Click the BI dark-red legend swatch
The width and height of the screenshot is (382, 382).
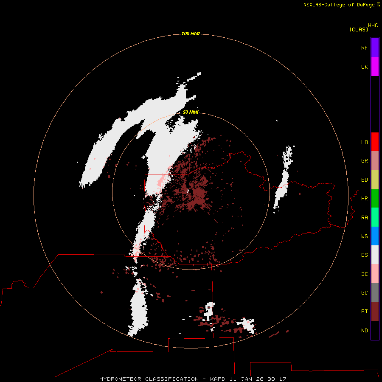click(x=375, y=312)
